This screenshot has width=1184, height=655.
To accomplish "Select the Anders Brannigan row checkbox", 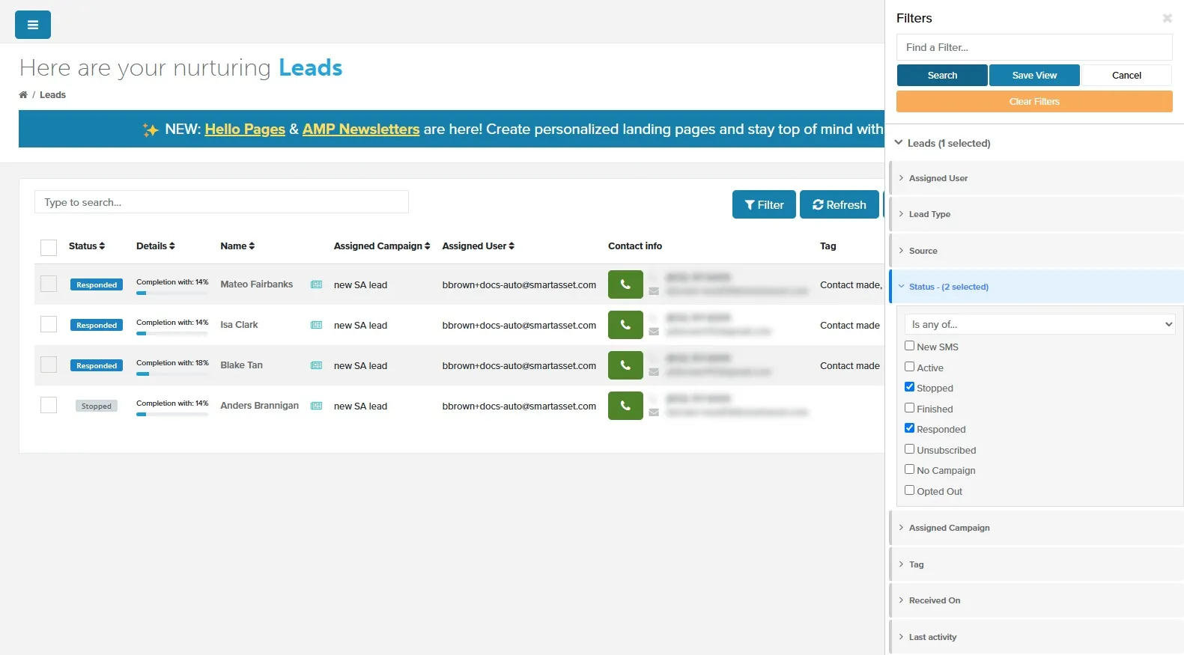I will [49, 405].
